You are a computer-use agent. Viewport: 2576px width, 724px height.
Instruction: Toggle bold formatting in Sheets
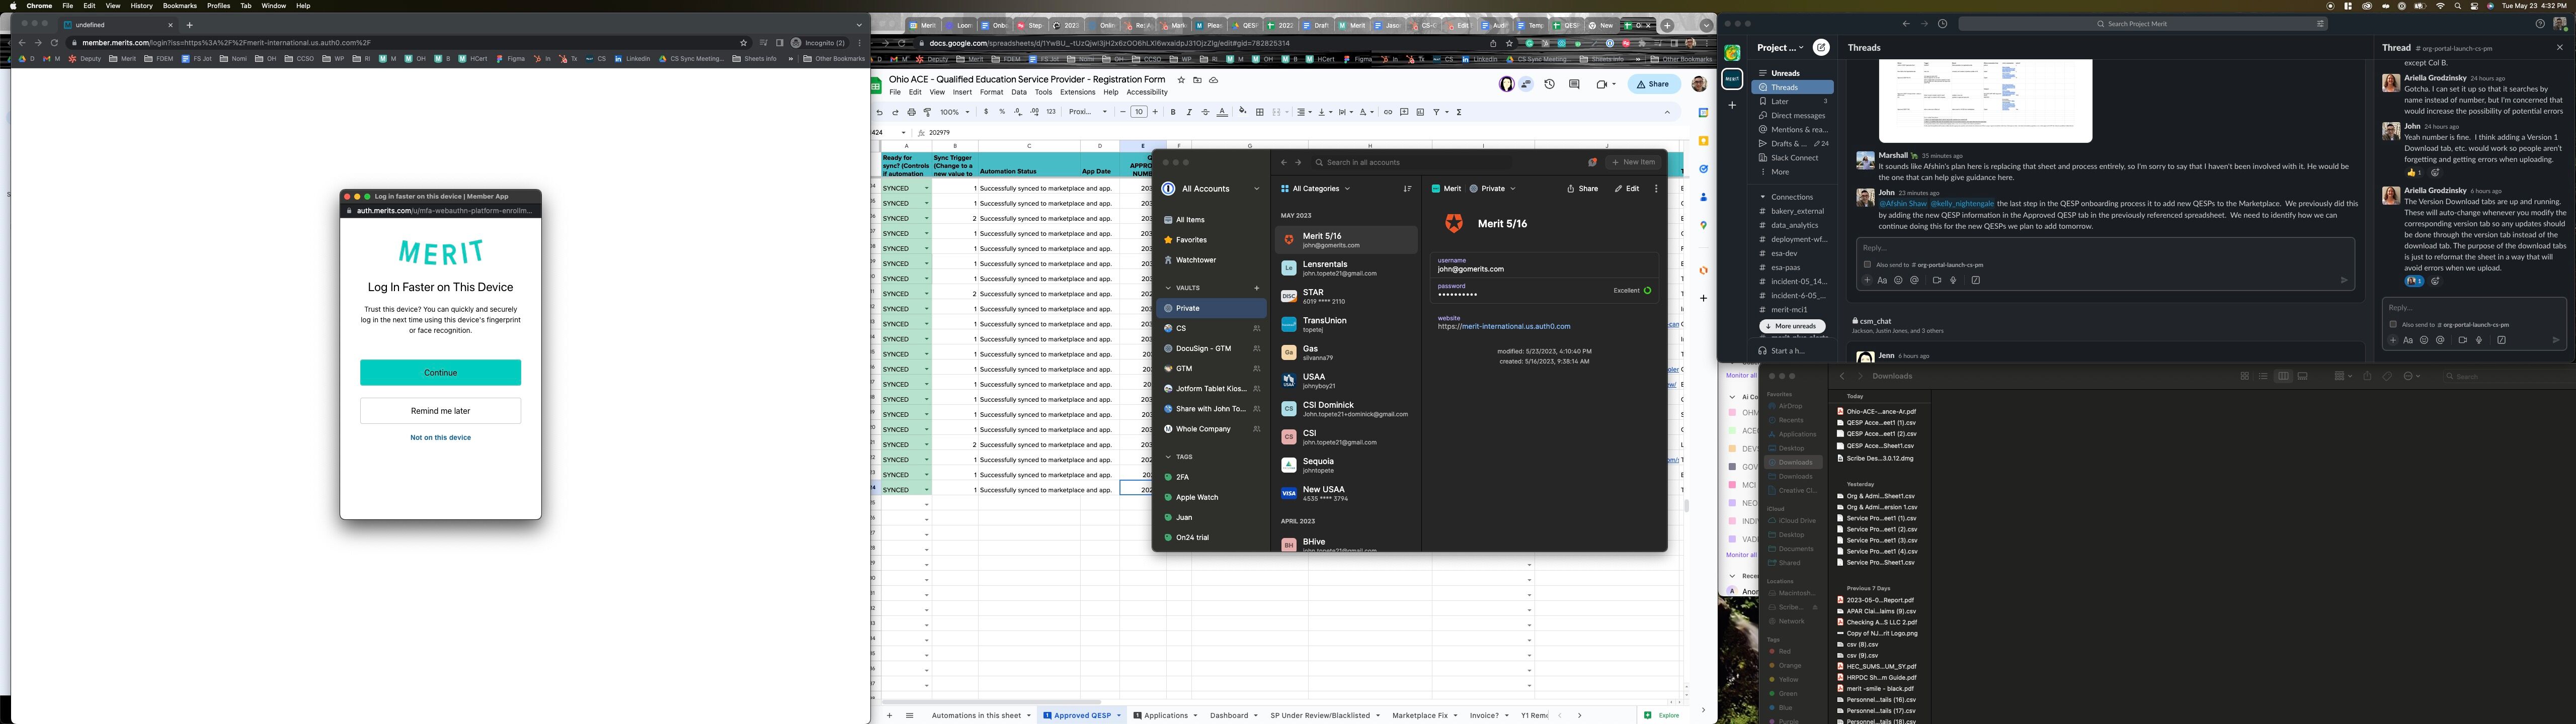[x=1173, y=112]
